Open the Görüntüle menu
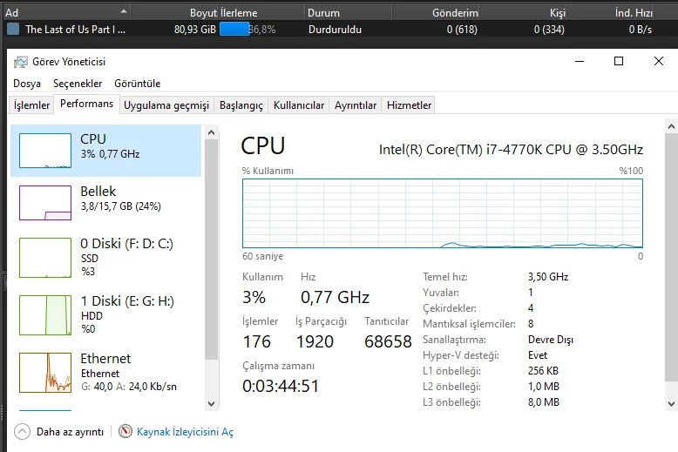The height and width of the screenshot is (452, 678). tap(137, 84)
